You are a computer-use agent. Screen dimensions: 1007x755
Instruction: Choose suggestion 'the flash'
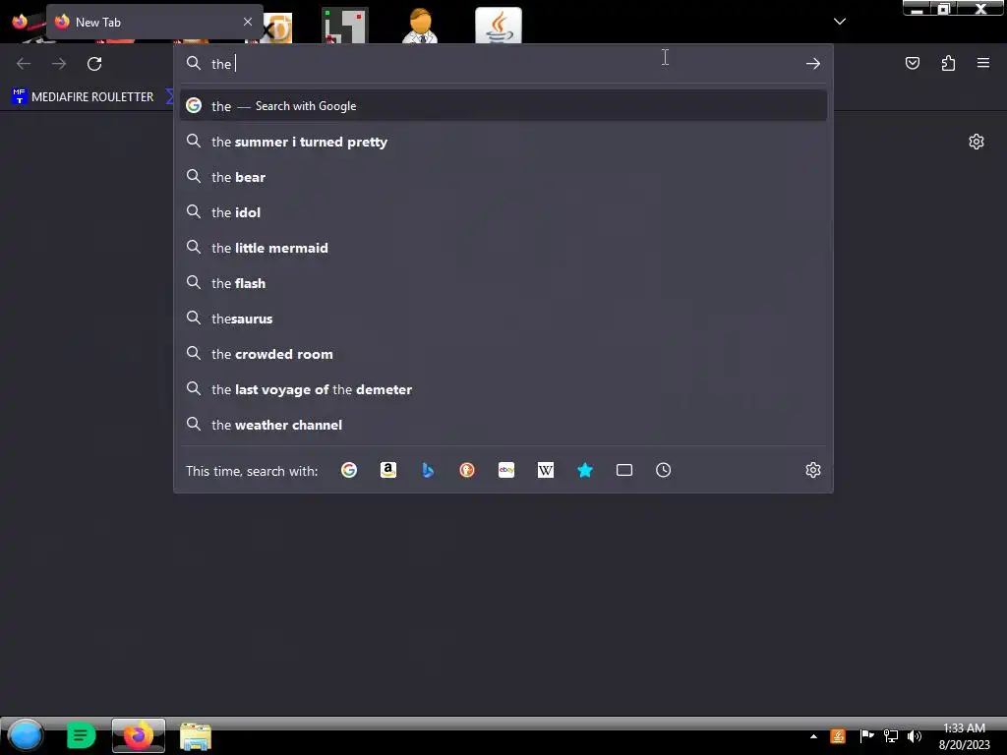point(503,283)
